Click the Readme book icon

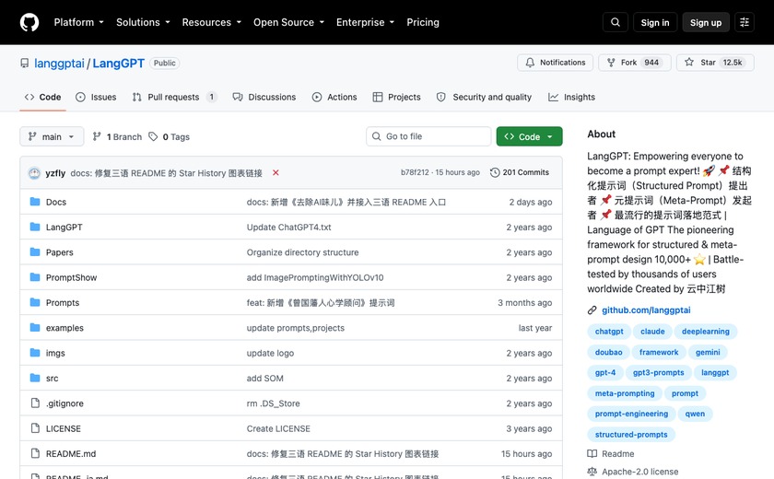pyautogui.click(x=592, y=454)
